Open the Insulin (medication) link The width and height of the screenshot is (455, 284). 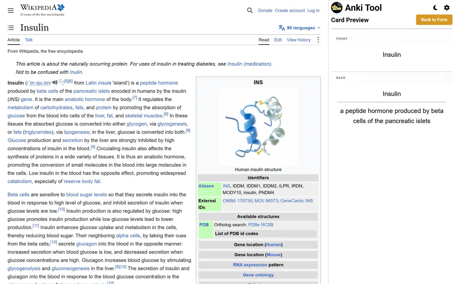pyautogui.click(x=249, y=64)
